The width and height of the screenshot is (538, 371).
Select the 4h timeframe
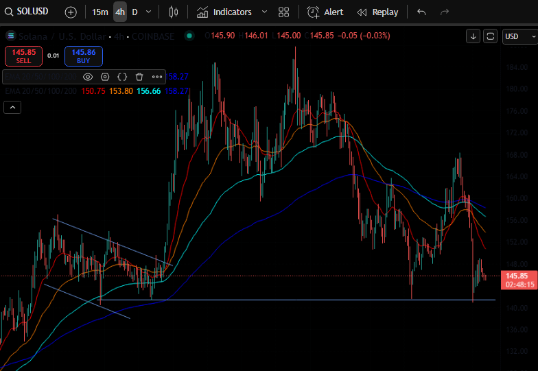coord(120,12)
